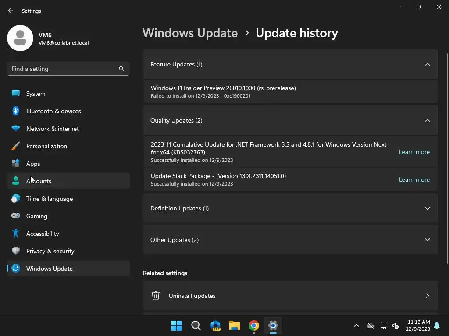Click the muted volume tray icon
Image resolution: width=449 pixels, height=336 pixels.
click(x=396, y=325)
